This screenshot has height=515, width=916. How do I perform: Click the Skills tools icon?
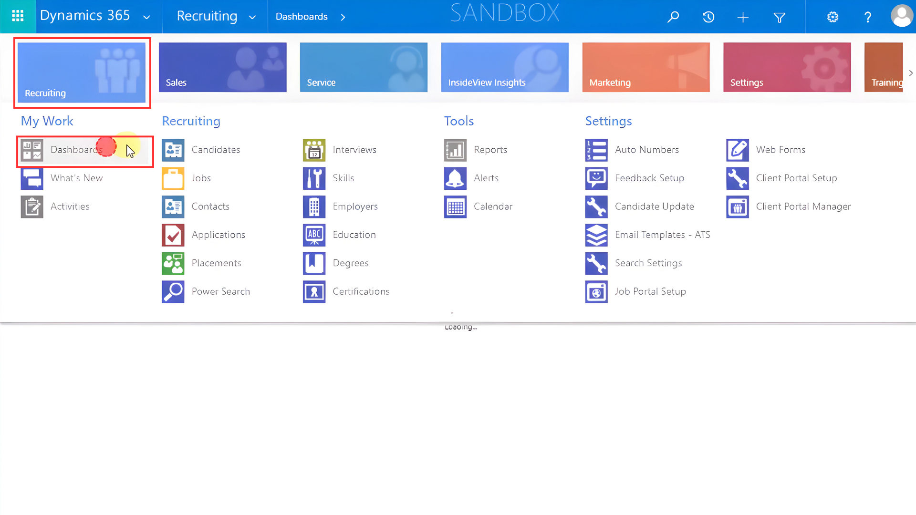(314, 178)
